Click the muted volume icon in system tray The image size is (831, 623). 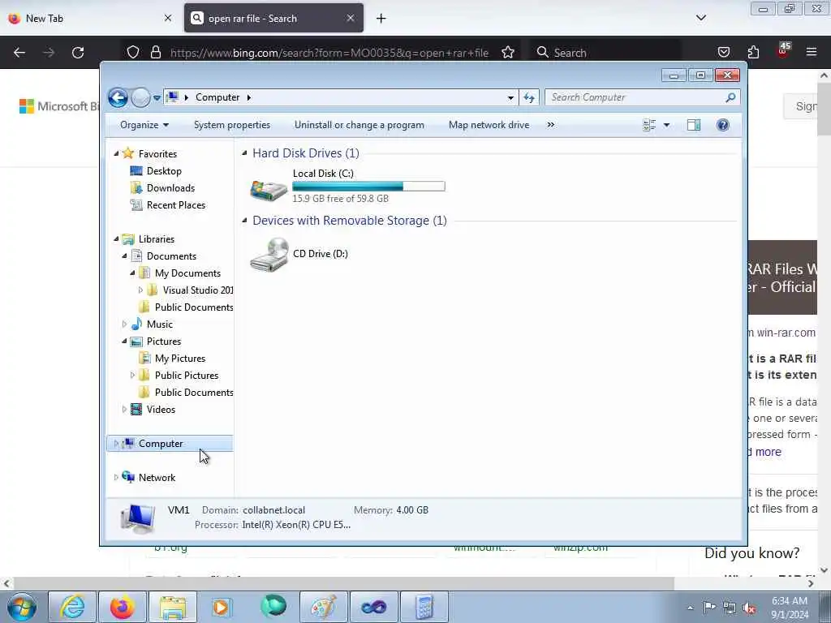point(749,608)
